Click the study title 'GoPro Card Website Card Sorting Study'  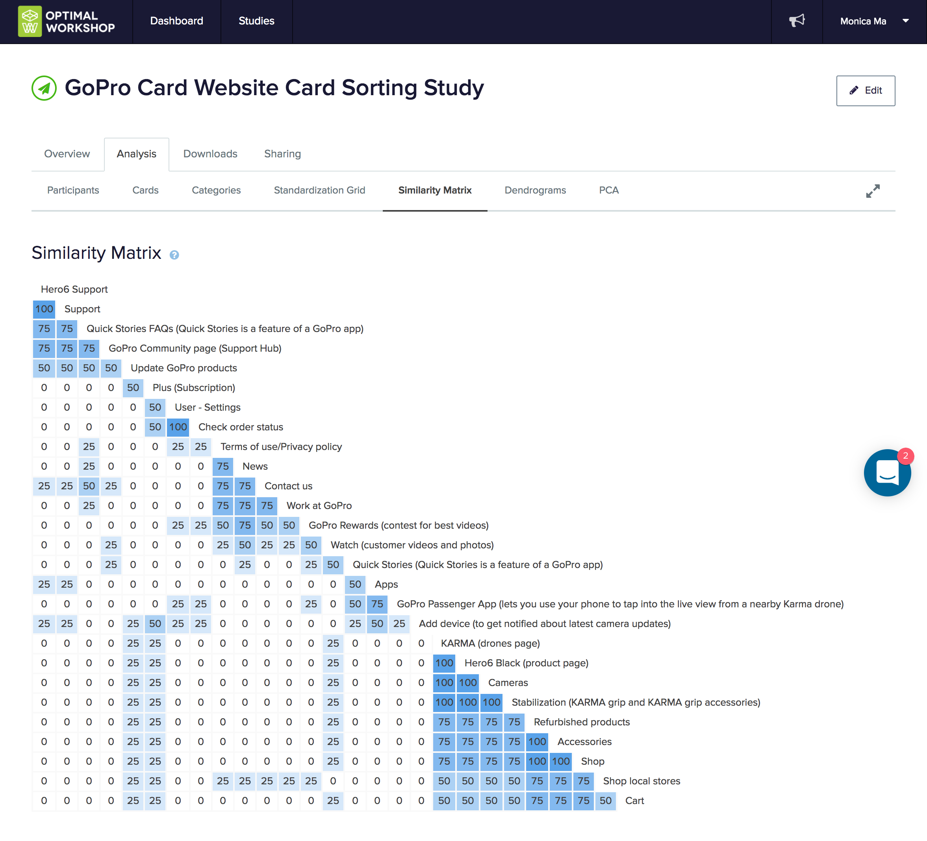(x=274, y=87)
